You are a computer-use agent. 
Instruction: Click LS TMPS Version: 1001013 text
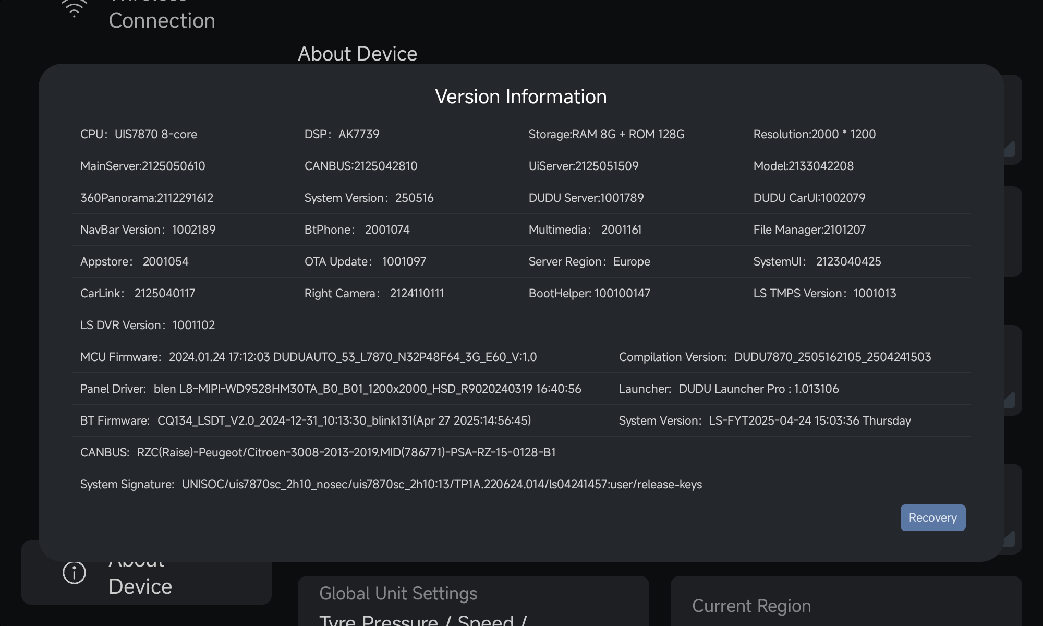(x=825, y=293)
